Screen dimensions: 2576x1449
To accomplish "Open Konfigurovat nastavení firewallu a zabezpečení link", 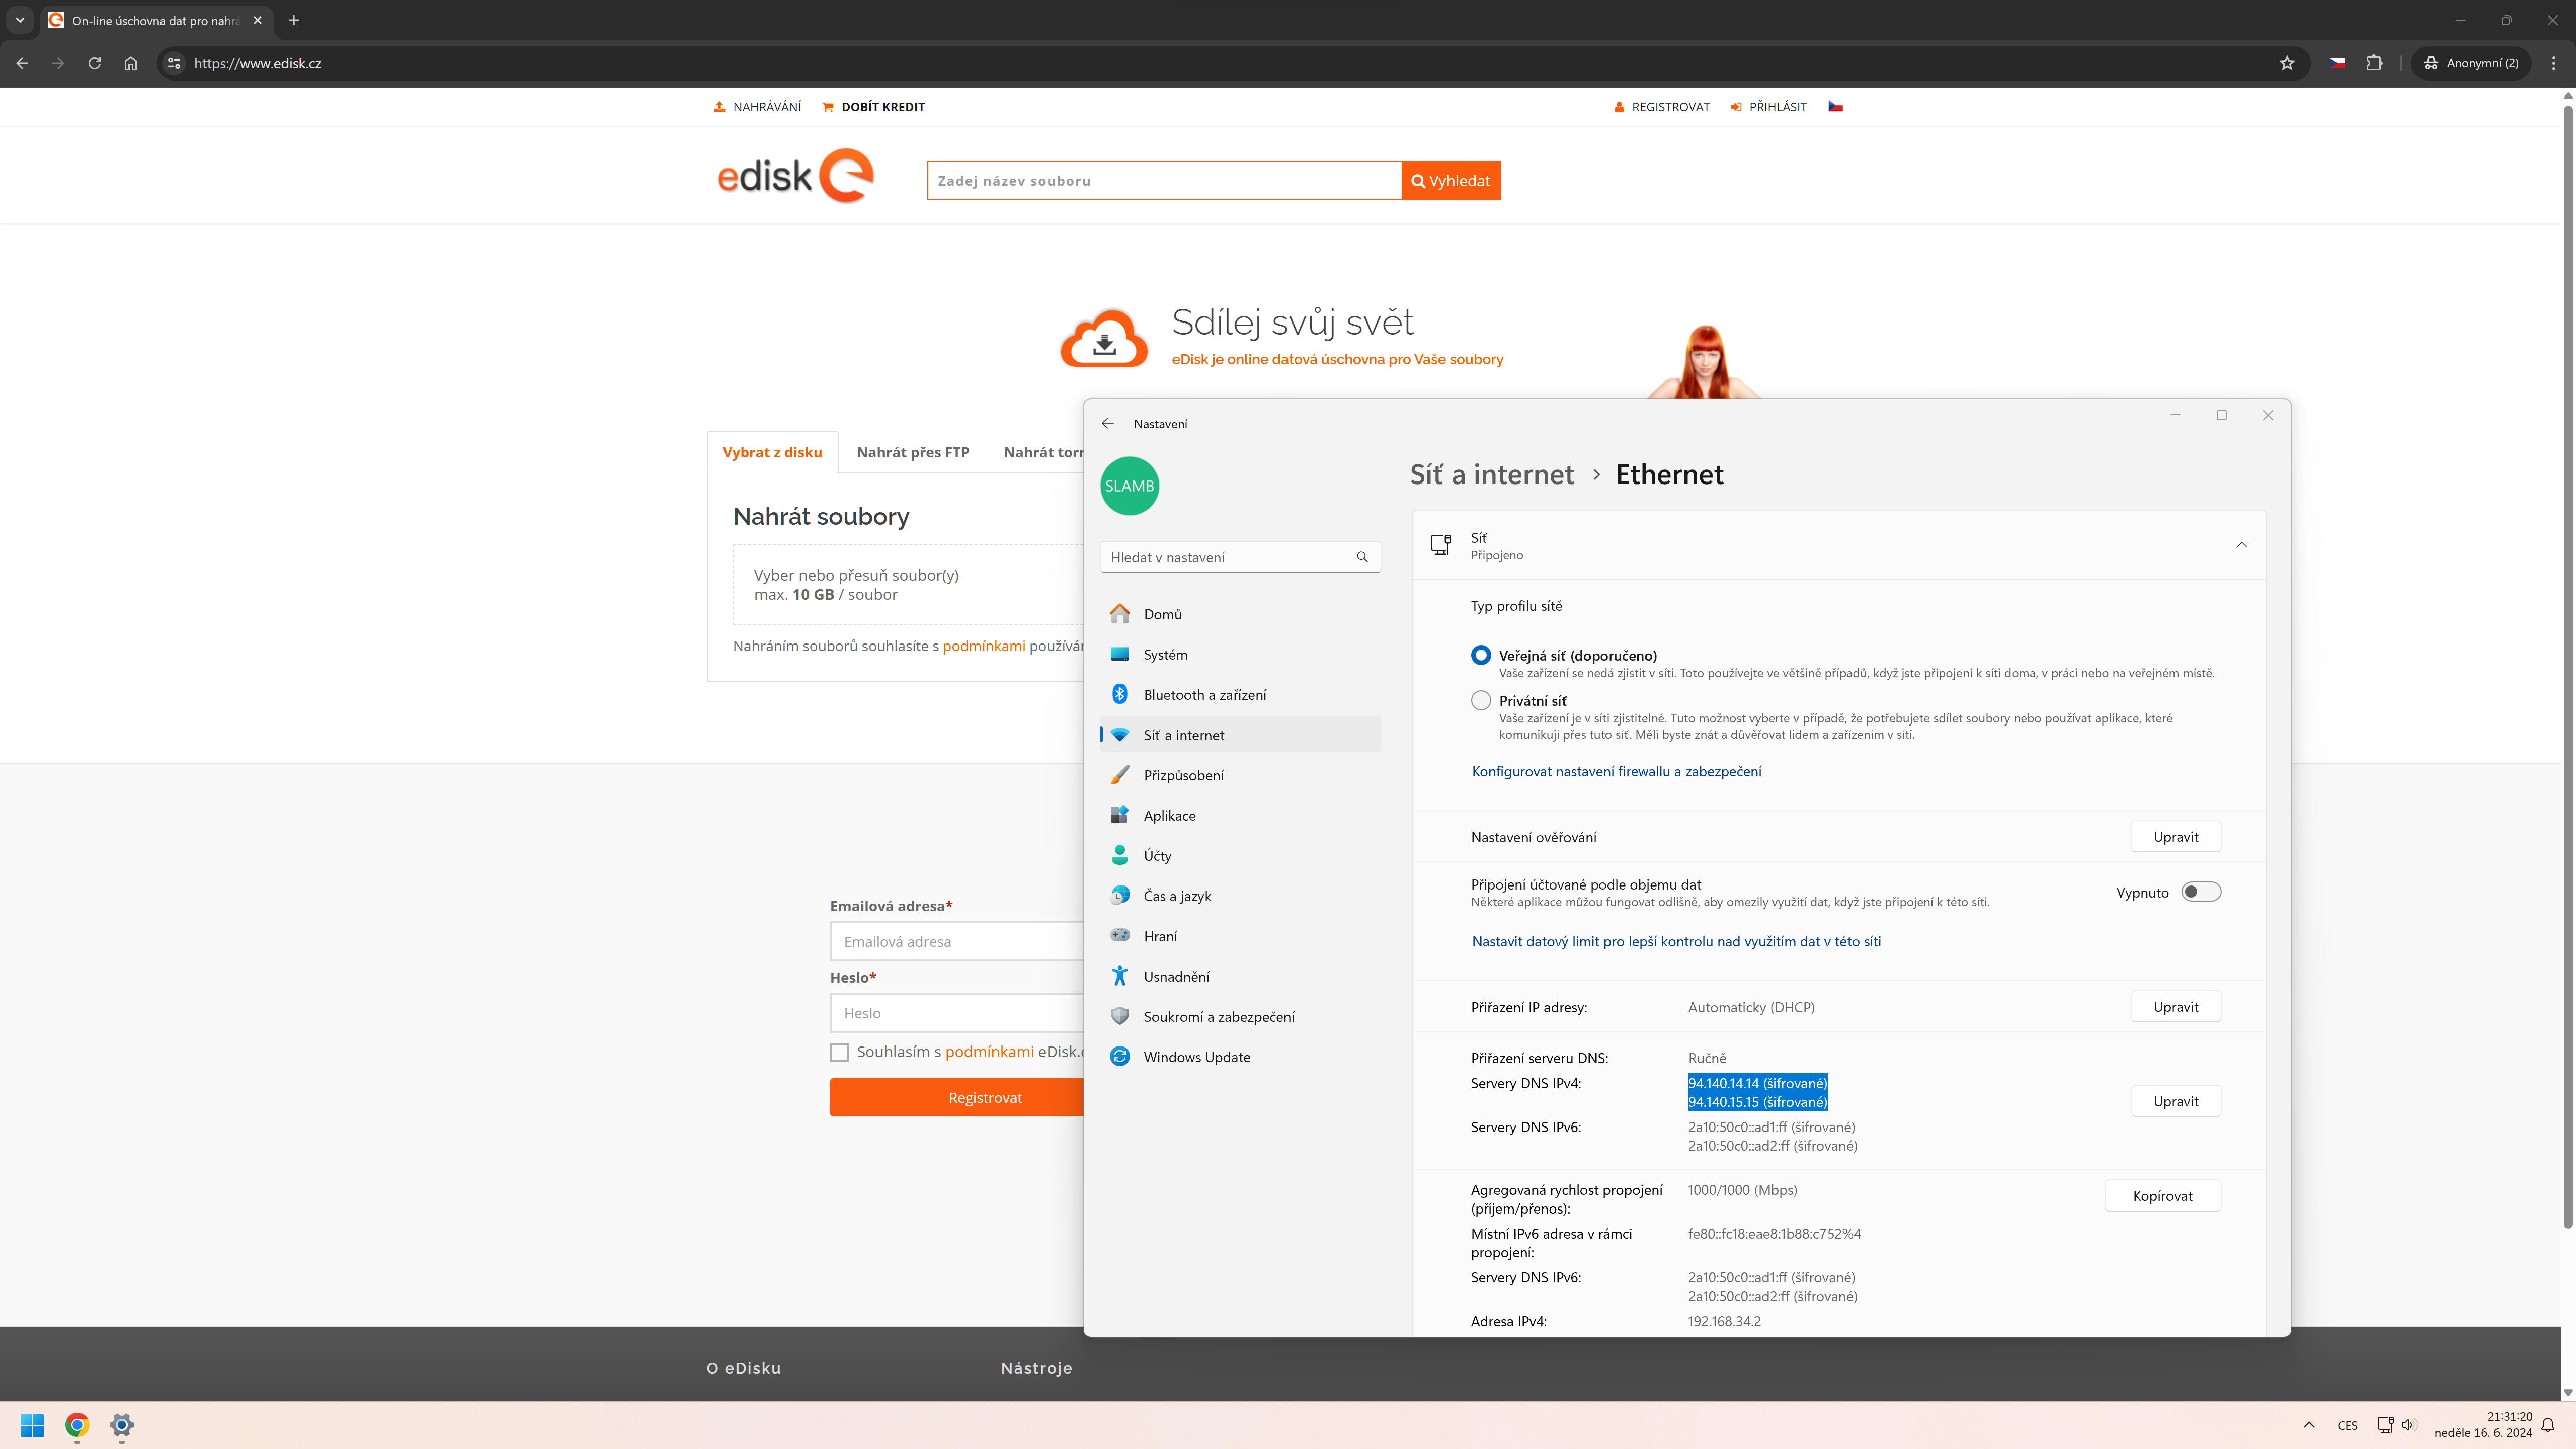I will click(x=1616, y=771).
